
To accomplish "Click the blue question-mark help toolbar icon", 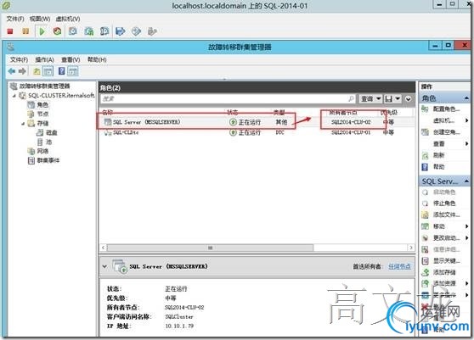I will [61, 71].
